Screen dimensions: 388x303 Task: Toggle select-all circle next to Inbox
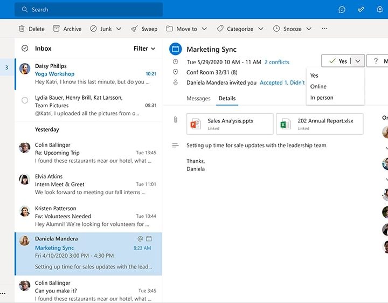pyautogui.click(x=25, y=49)
